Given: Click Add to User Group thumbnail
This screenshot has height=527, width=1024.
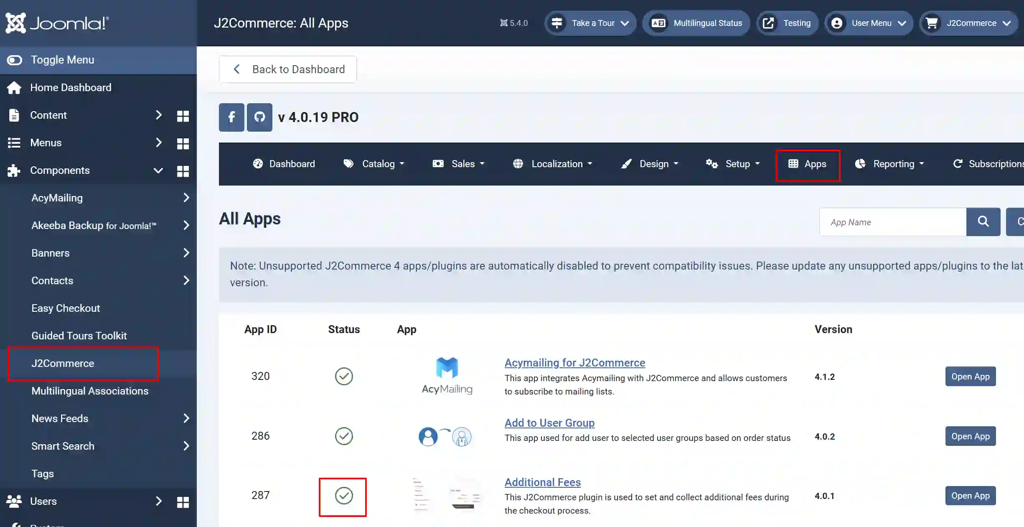Looking at the screenshot, I should tap(445, 436).
